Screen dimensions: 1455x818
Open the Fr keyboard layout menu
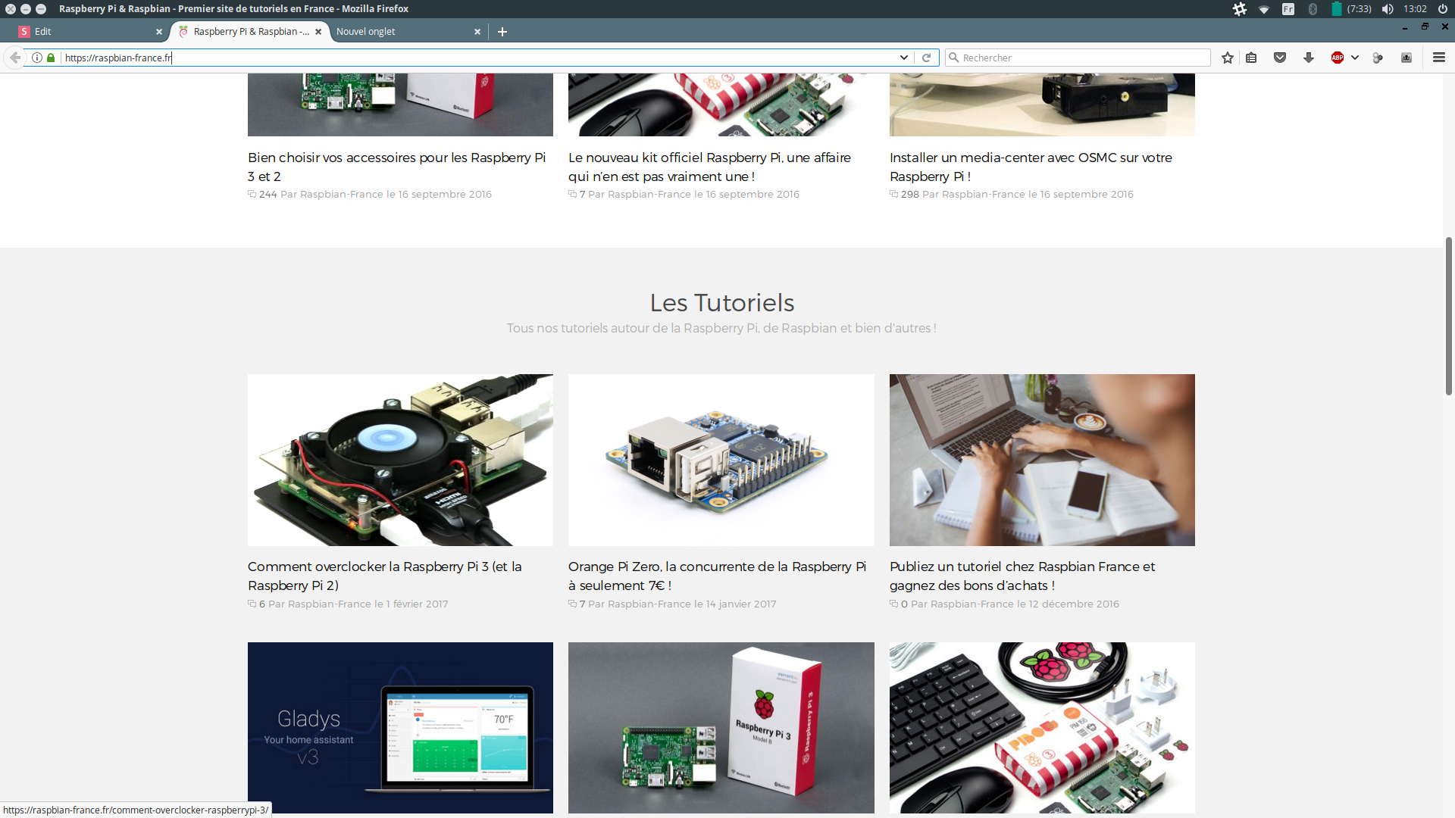[1288, 9]
